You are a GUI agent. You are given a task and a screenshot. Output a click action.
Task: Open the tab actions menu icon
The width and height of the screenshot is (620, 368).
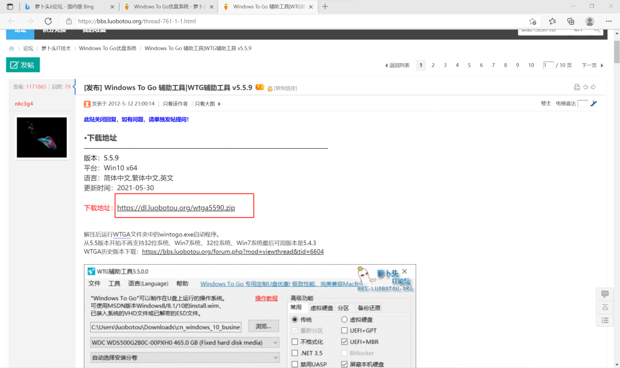pyautogui.click(x=10, y=7)
